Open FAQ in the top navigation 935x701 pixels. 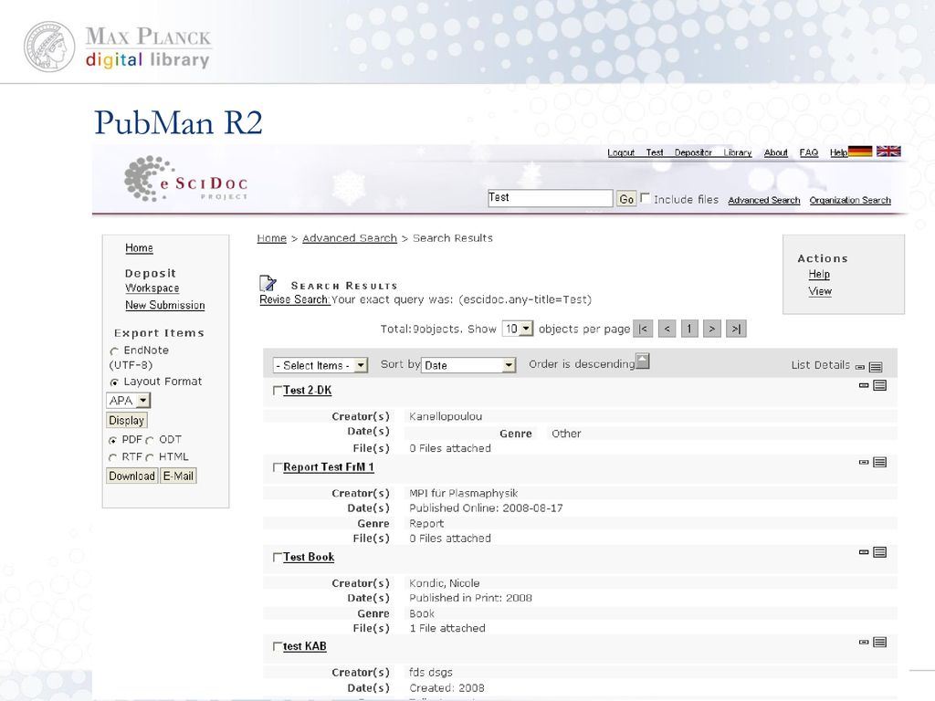pyautogui.click(x=809, y=152)
